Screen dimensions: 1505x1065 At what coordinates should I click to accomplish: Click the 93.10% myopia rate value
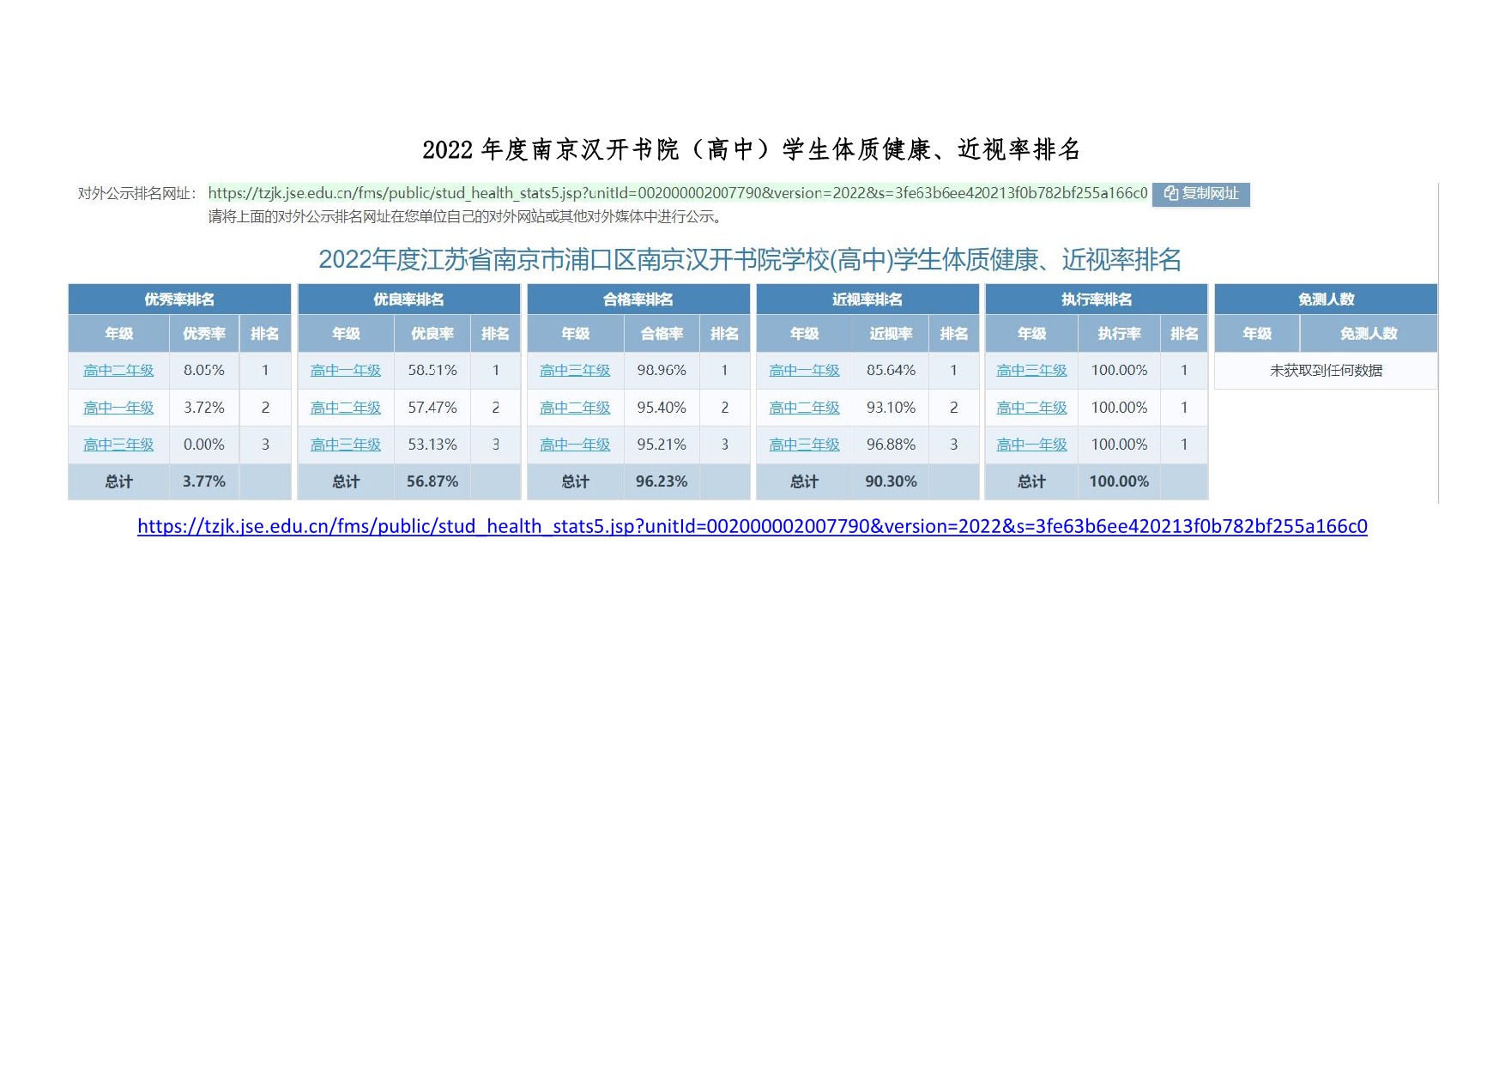[891, 408]
